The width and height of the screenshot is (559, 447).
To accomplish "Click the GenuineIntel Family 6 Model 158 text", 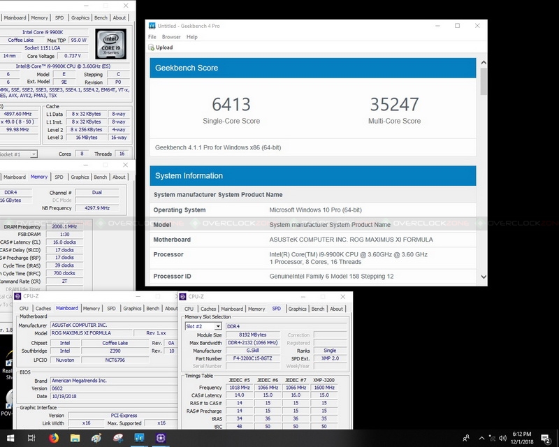I will click(x=331, y=277).
